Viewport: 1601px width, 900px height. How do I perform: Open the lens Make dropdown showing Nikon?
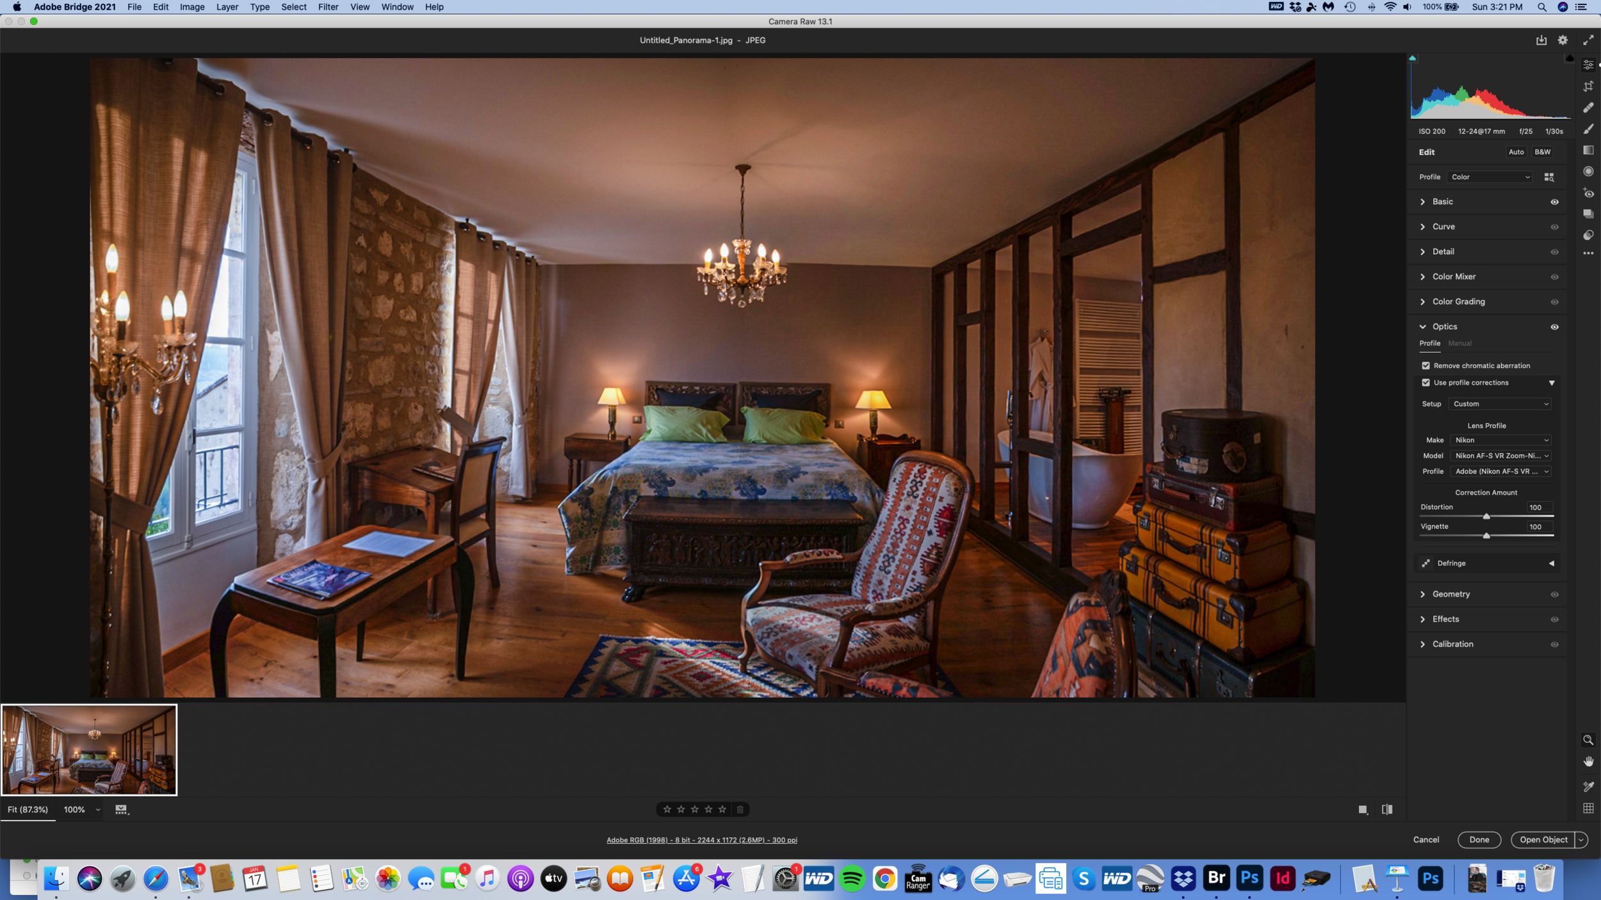coord(1500,440)
